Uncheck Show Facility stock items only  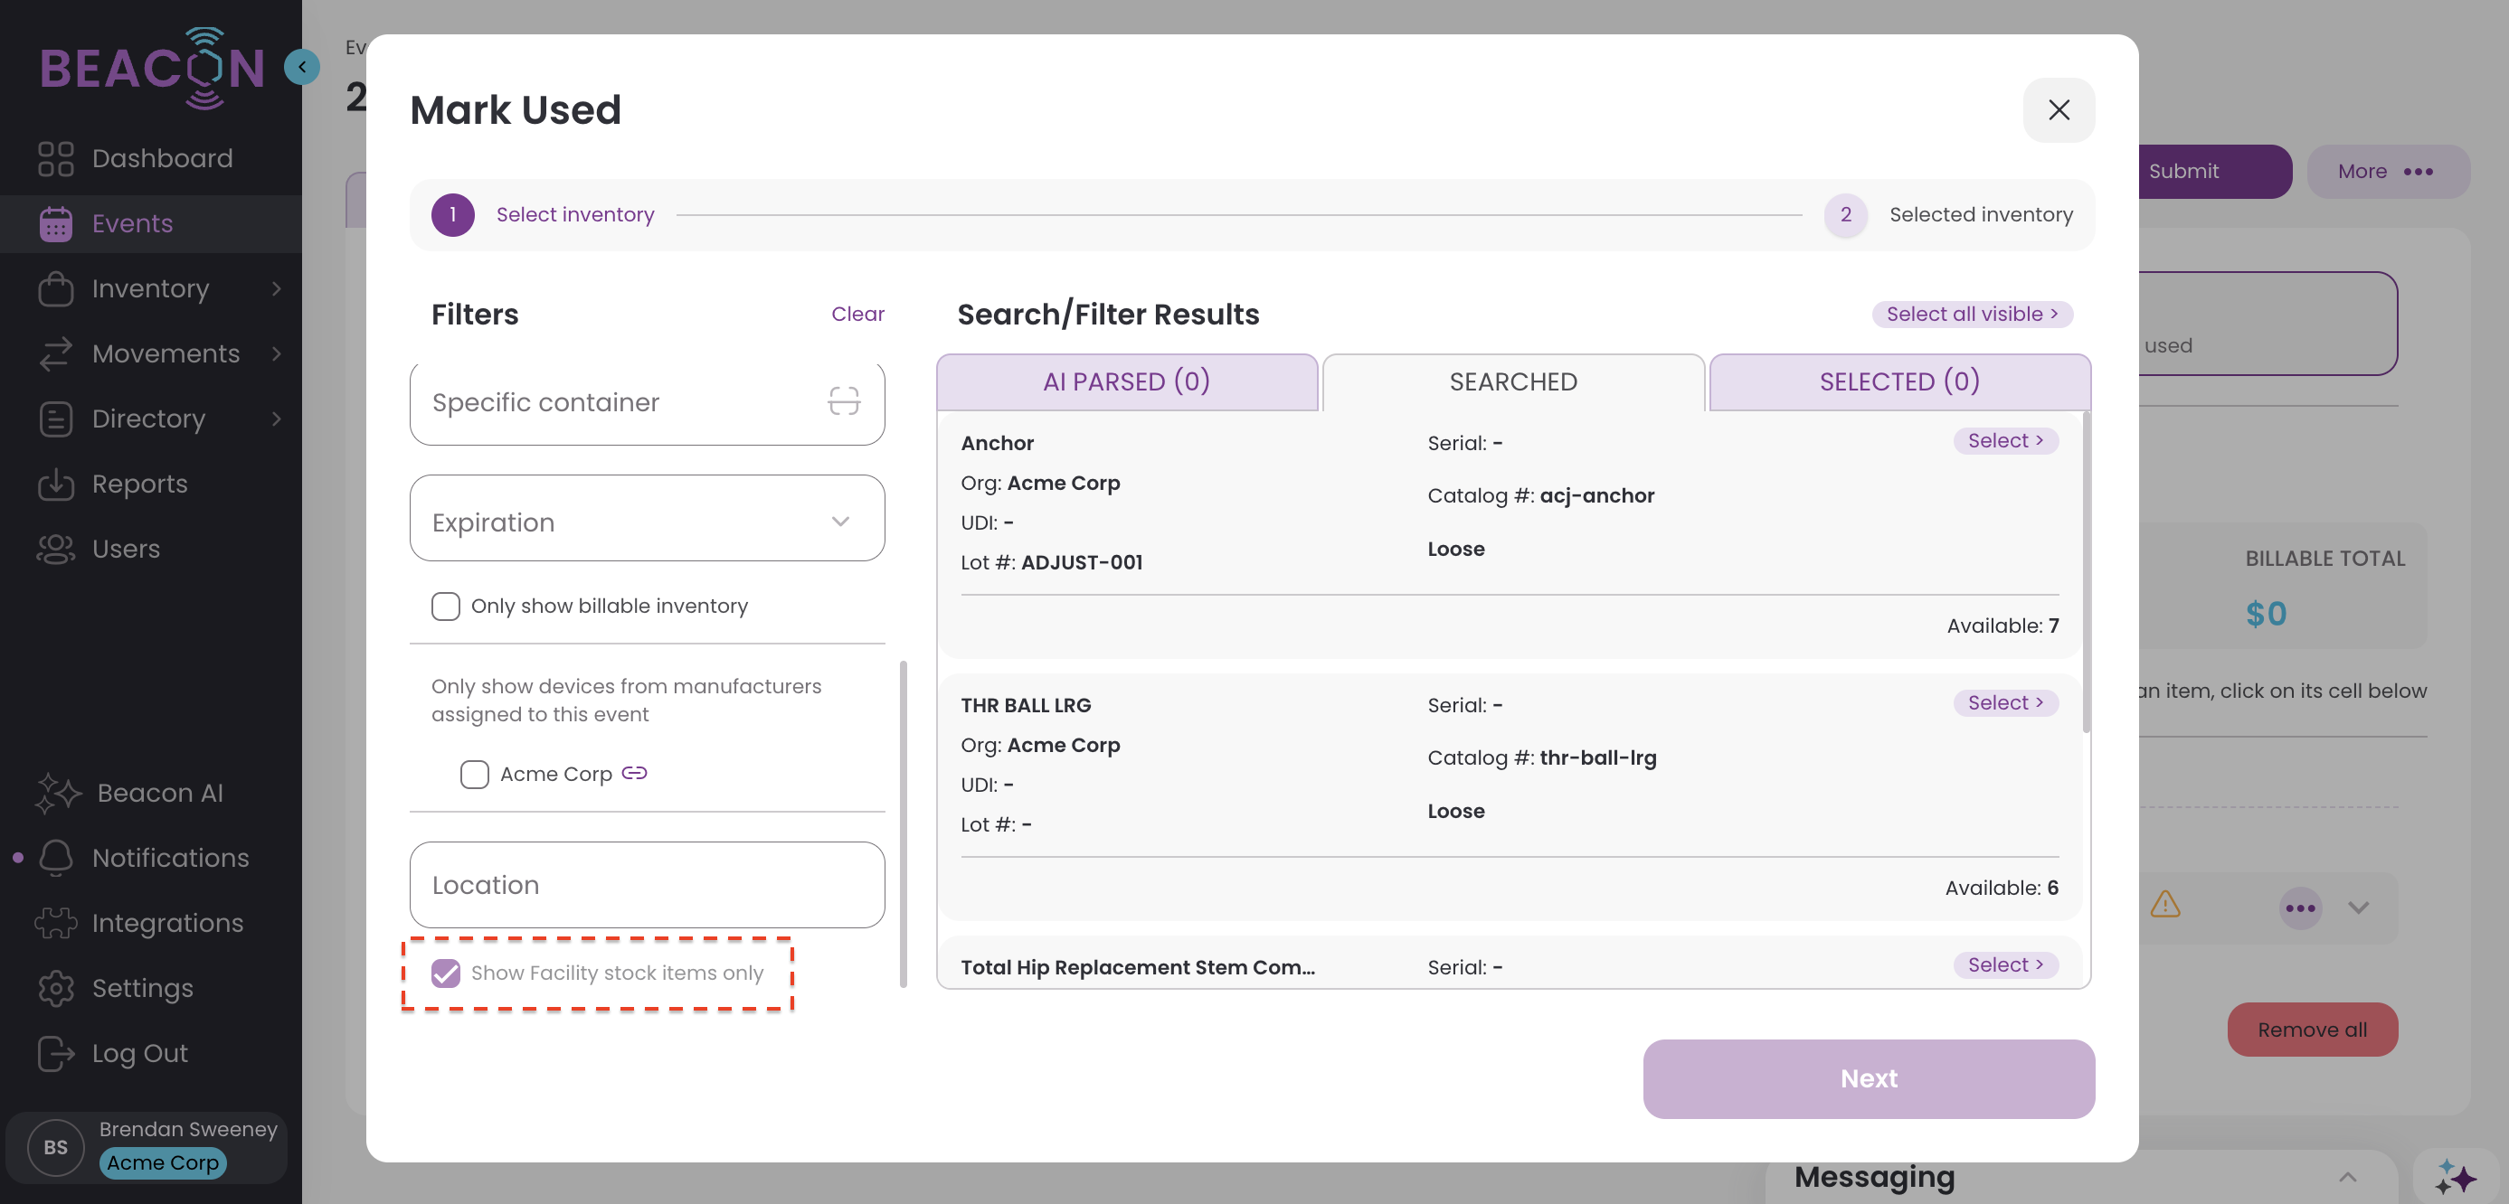point(446,973)
